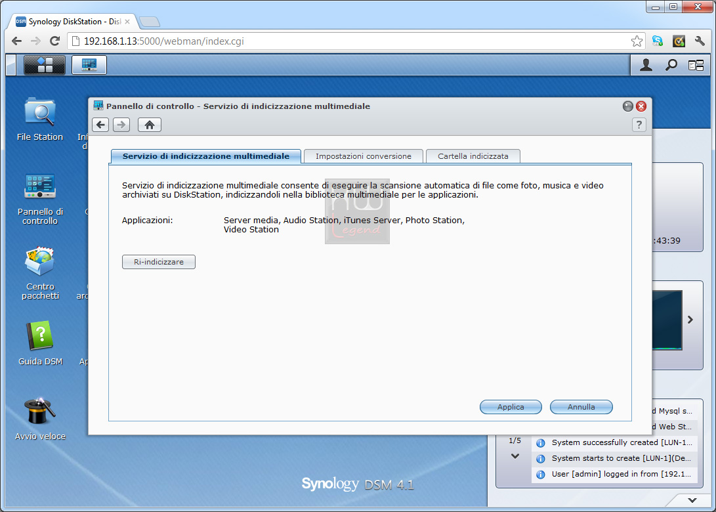Open a new browser tab
The image size is (716, 512).
click(x=150, y=22)
